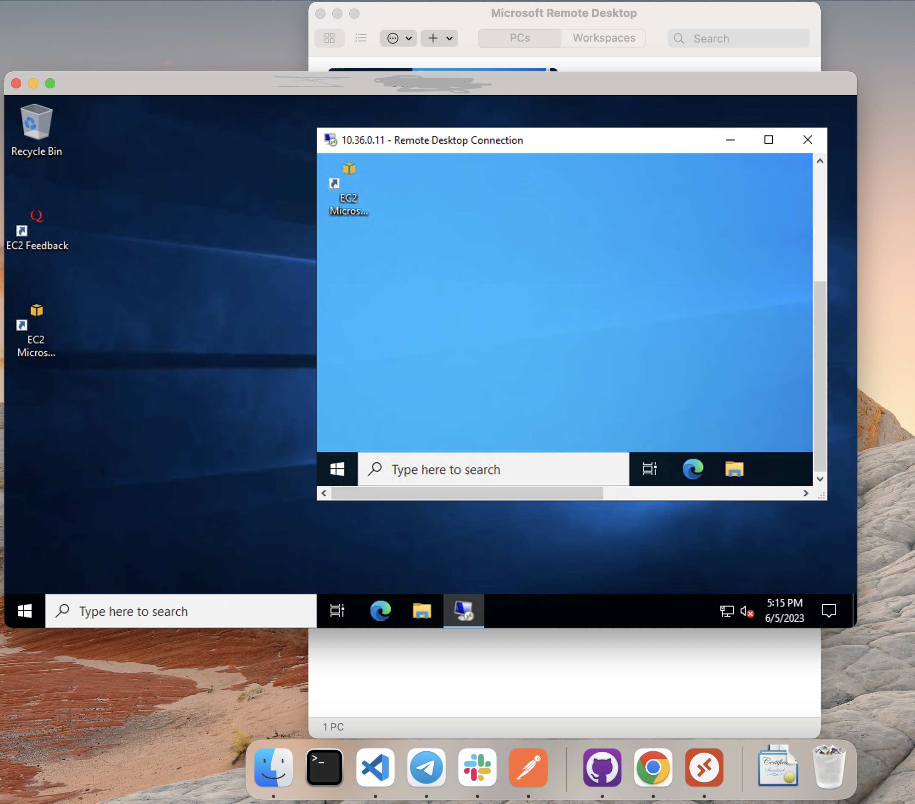
Task: Open Terminal from the Dock
Action: click(325, 767)
